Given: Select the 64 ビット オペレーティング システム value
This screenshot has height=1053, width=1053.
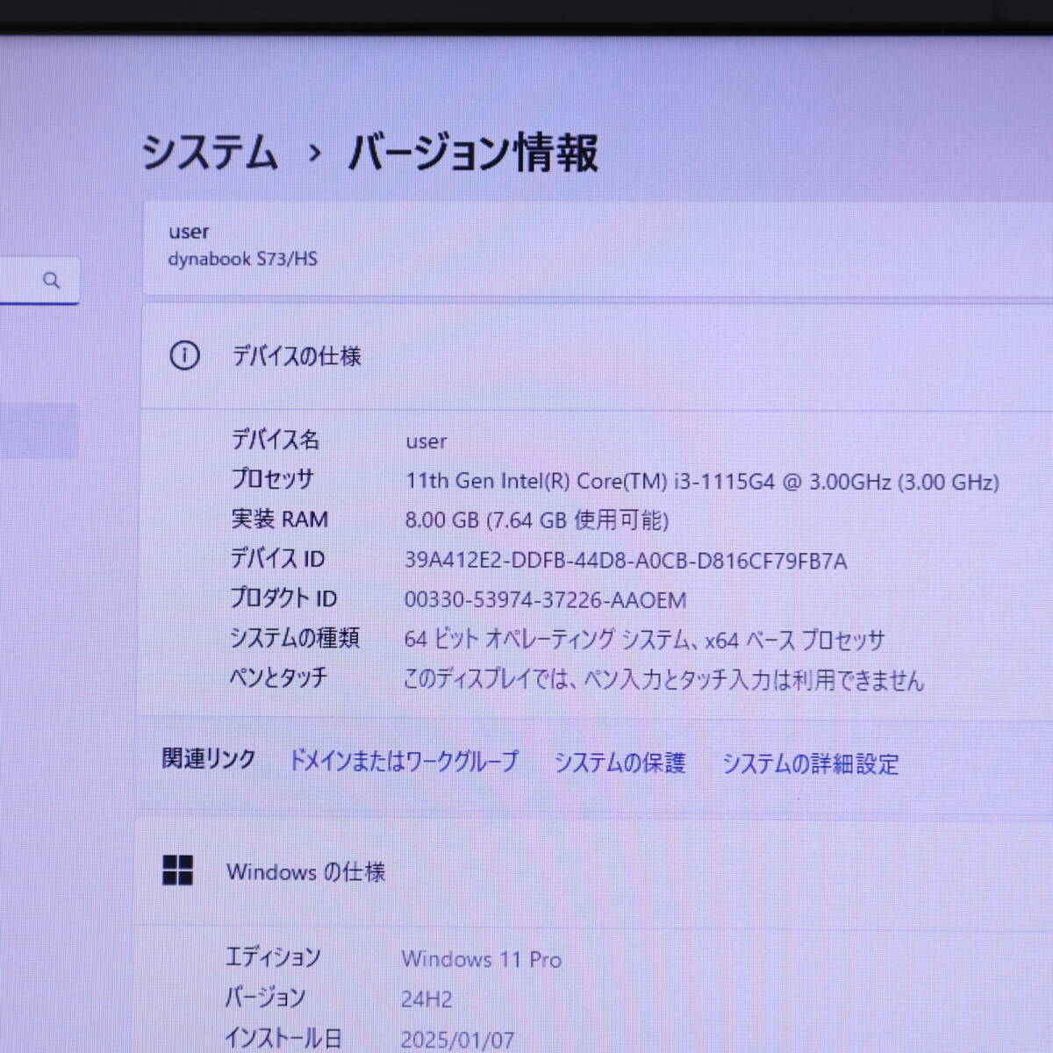Looking at the screenshot, I should tap(644, 640).
